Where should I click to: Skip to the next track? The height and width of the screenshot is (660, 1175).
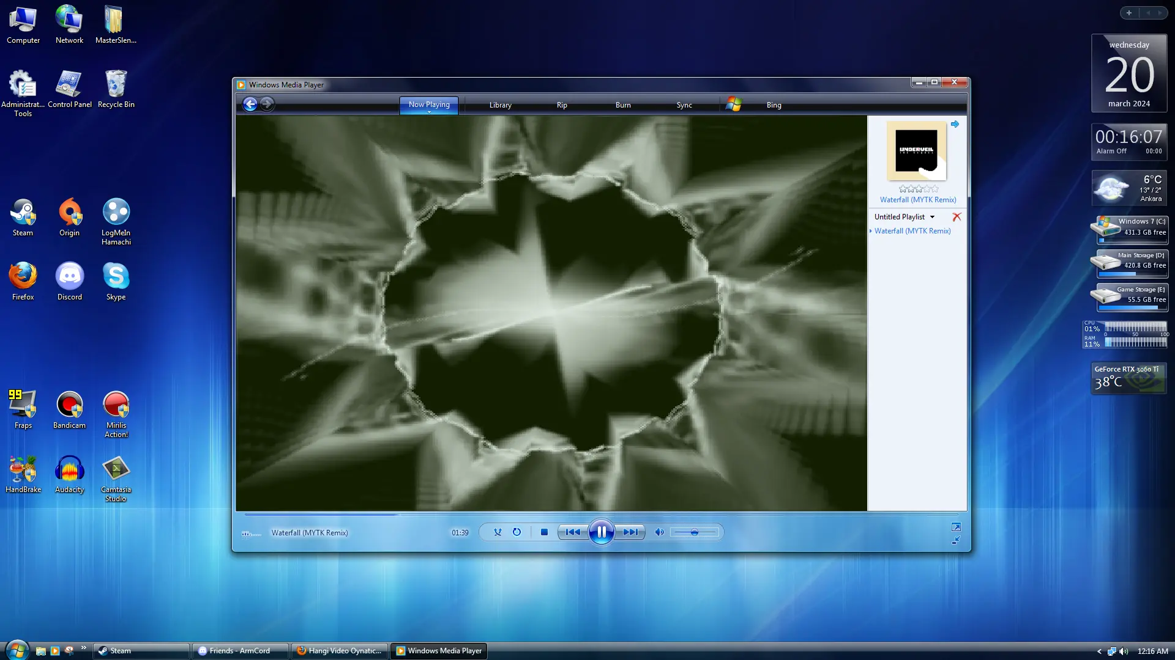[630, 532]
